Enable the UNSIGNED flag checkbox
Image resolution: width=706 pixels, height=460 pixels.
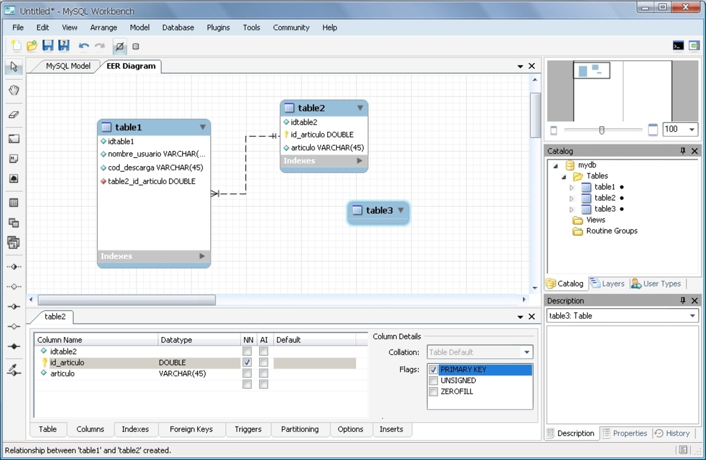(434, 381)
